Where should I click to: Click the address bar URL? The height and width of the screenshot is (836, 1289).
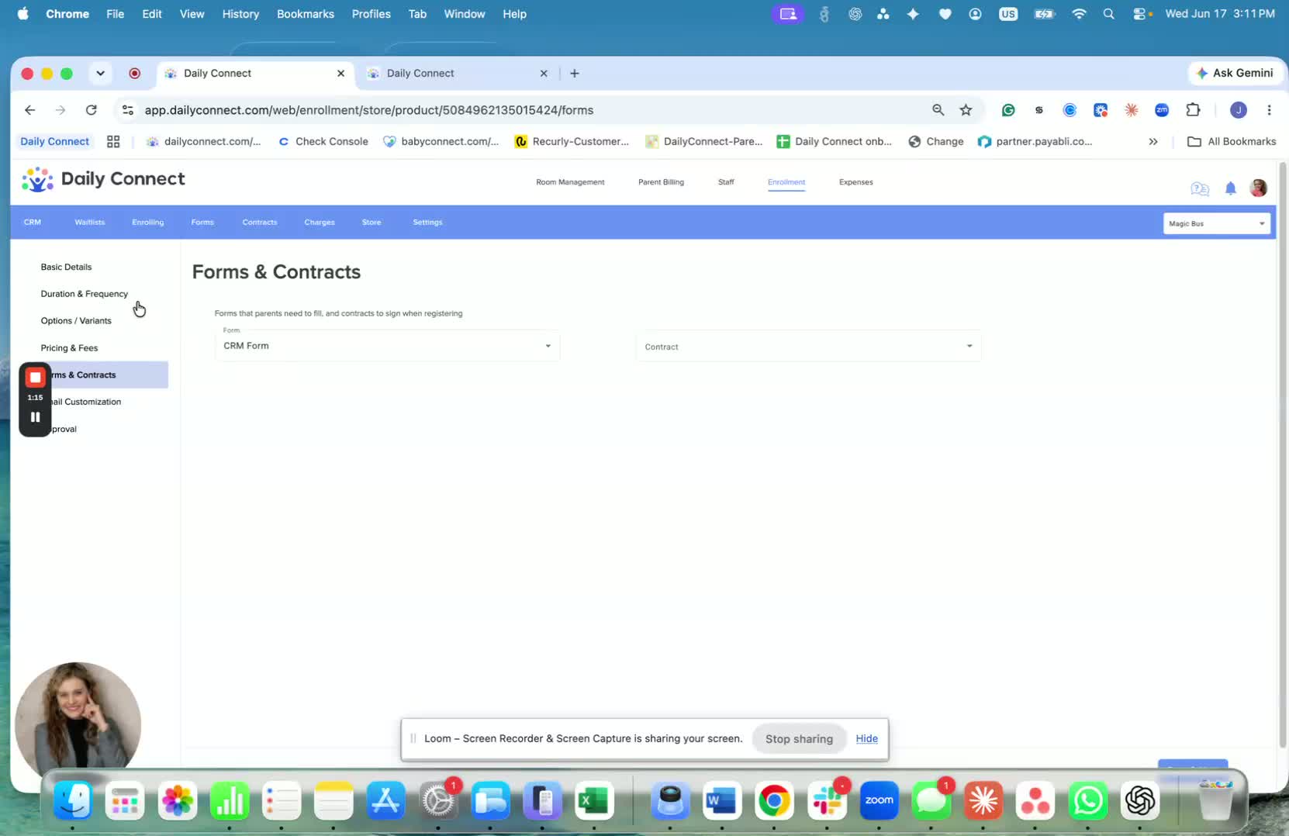click(369, 110)
